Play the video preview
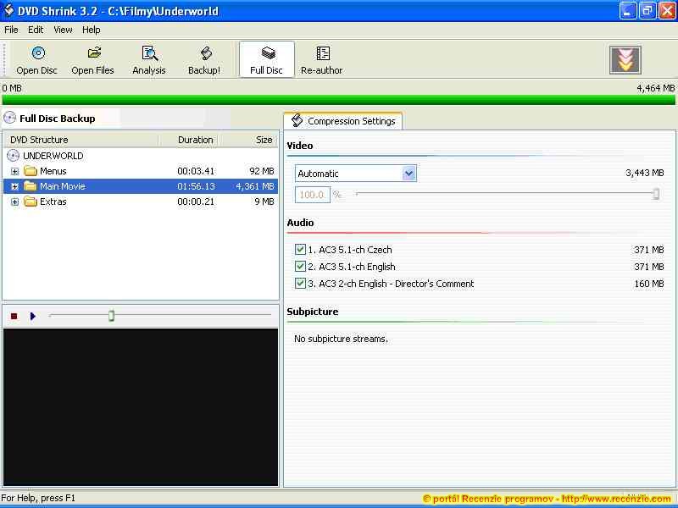Screen dimensions: 678x508 [32, 316]
